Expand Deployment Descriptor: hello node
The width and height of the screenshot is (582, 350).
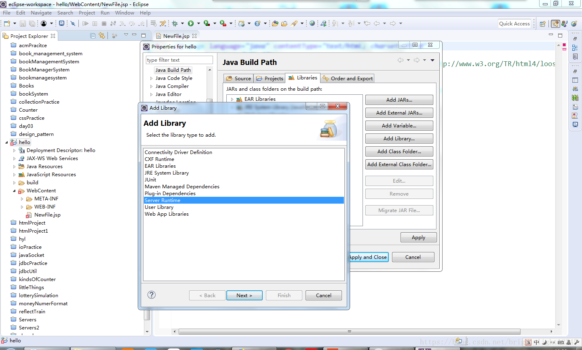[x=15, y=150]
